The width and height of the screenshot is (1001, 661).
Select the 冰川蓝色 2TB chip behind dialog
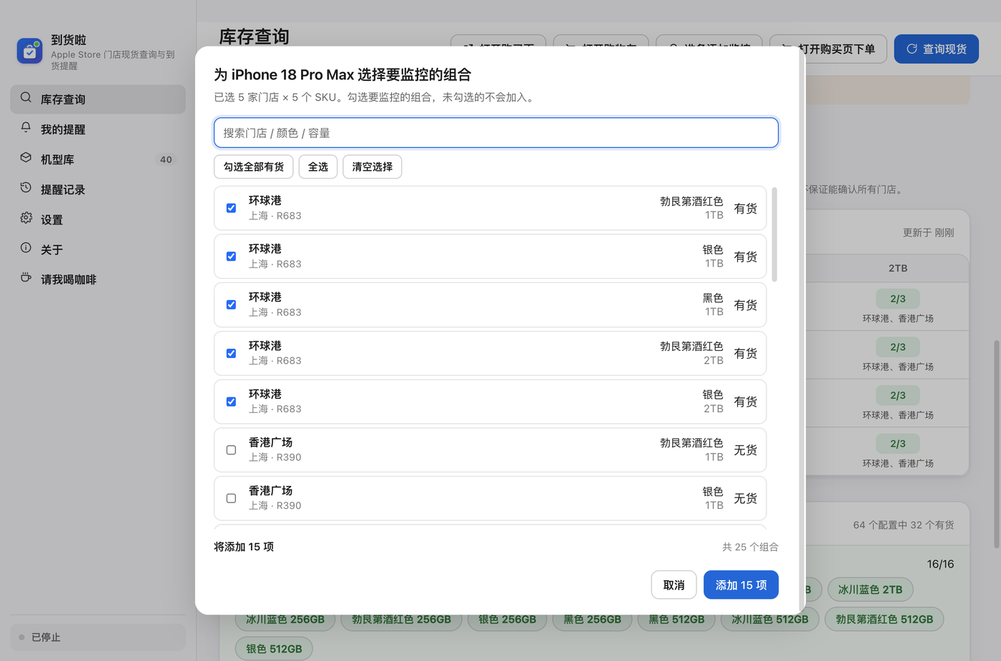point(870,590)
